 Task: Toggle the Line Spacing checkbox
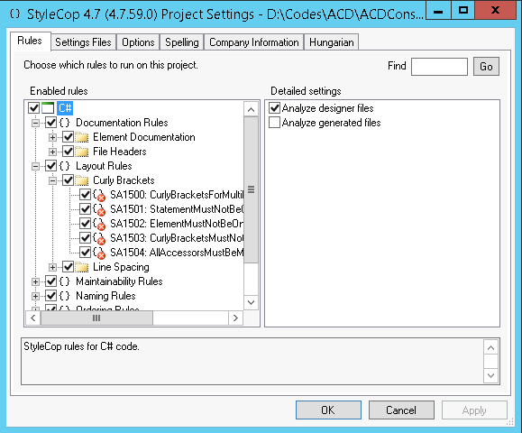(69, 267)
